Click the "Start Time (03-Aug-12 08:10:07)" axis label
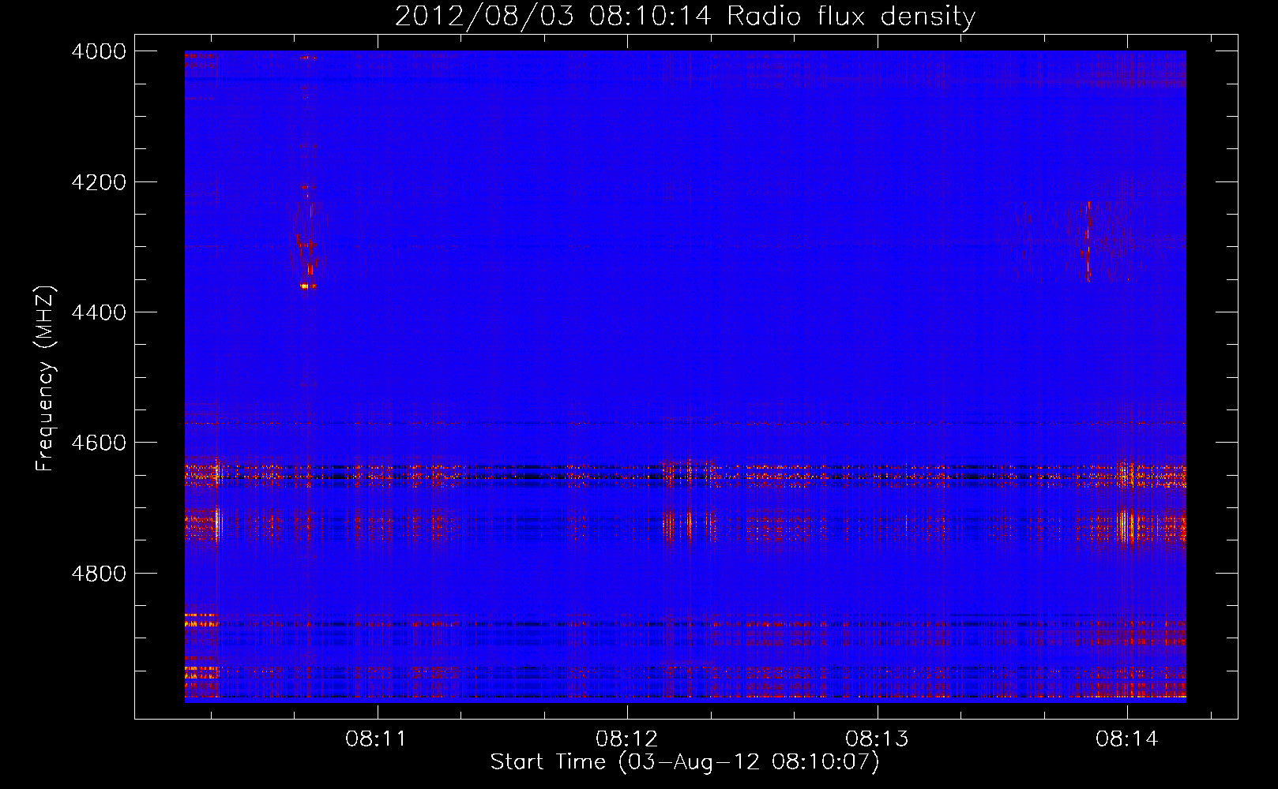This screenshot has width=1278, height=789. [685, 762]
